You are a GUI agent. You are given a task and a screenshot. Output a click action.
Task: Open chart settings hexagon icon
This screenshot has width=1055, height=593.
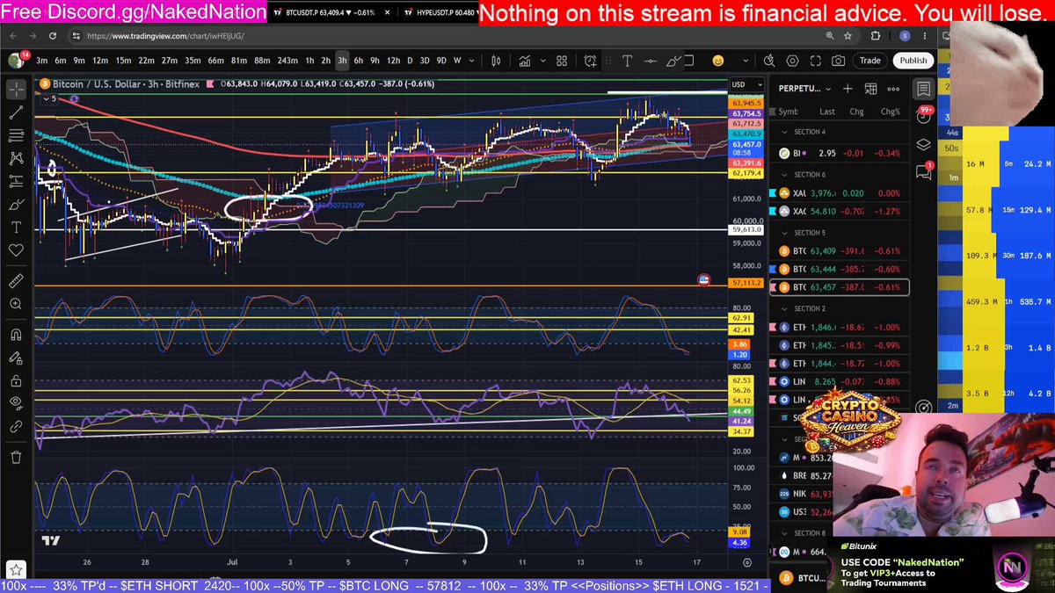(x=793, y=61)
